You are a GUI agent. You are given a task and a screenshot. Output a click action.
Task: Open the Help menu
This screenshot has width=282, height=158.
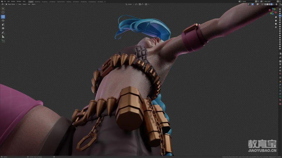[24, 2]
